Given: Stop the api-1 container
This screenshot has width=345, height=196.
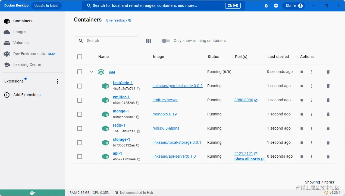Looking at the screenshot, I should [302, 157].
